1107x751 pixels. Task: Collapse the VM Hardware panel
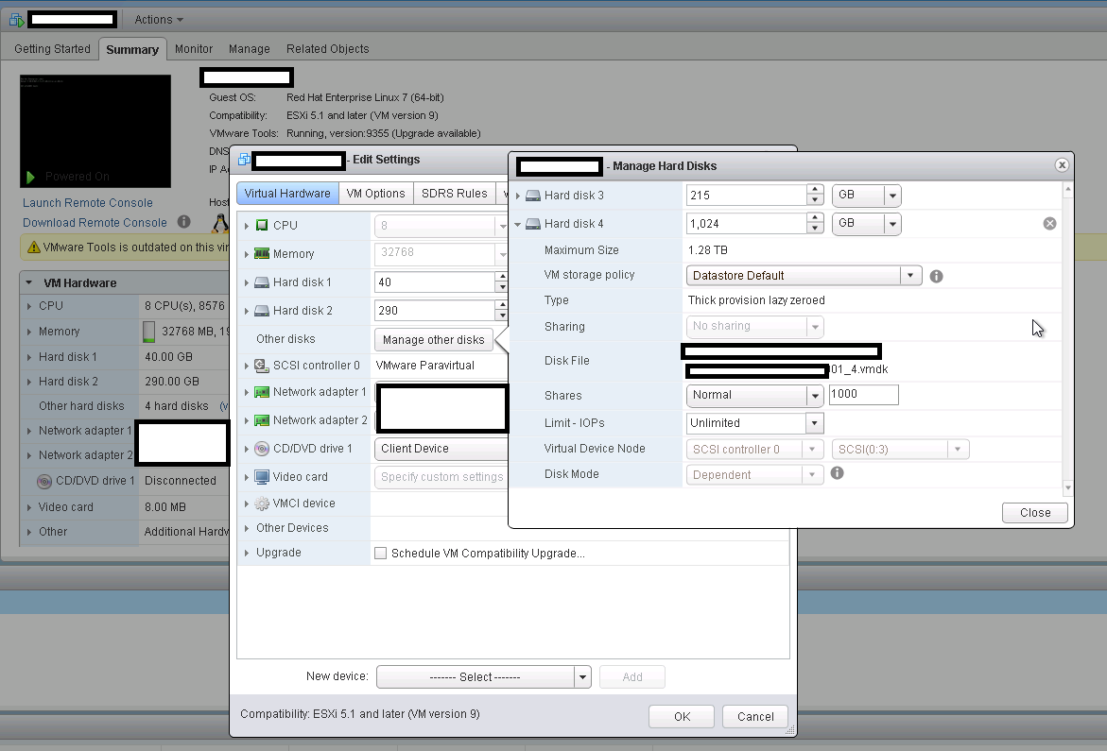tap(29, 282)
